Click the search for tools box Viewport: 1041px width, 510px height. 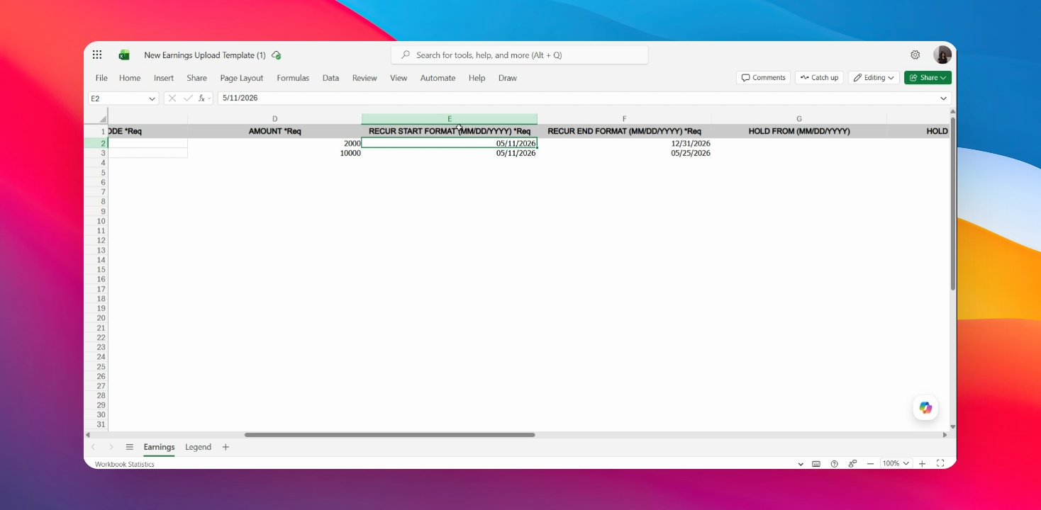pyautogui.click(x=519, y=55)
